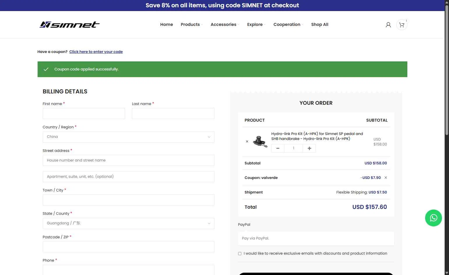The width and height of the screenshot is (449, 275).
Task: Increase product quantity with plus button
Action: click(309, 148)
